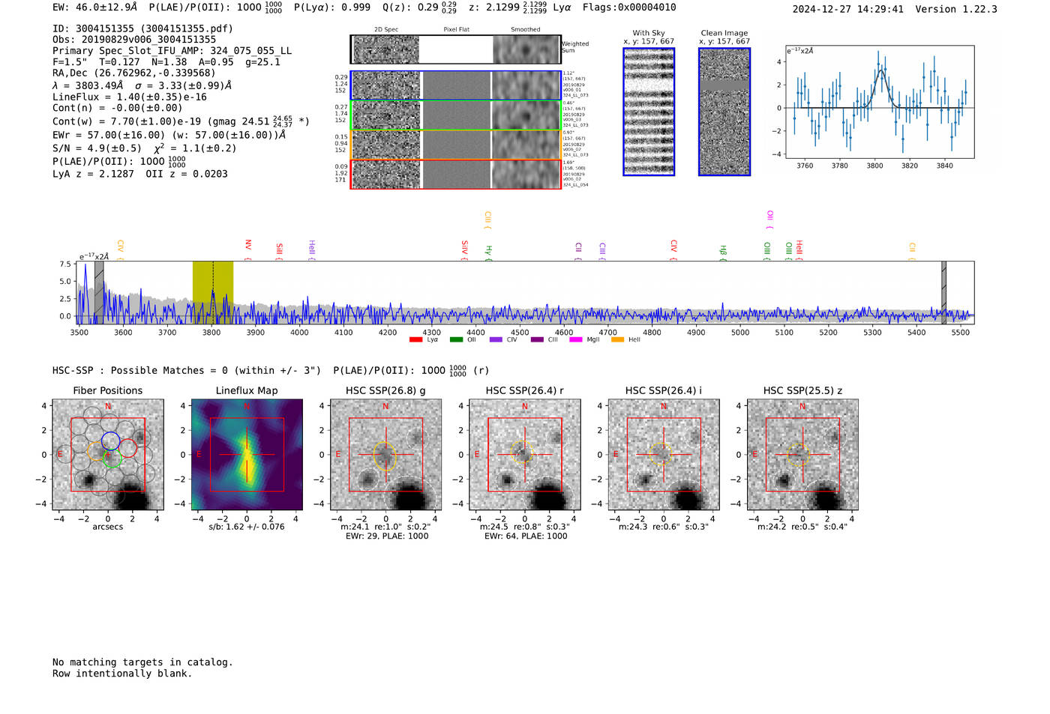This screenshot has height=714, width=1050.
Task: Click the purple HeII line marker
Action: tap(311, 249)
